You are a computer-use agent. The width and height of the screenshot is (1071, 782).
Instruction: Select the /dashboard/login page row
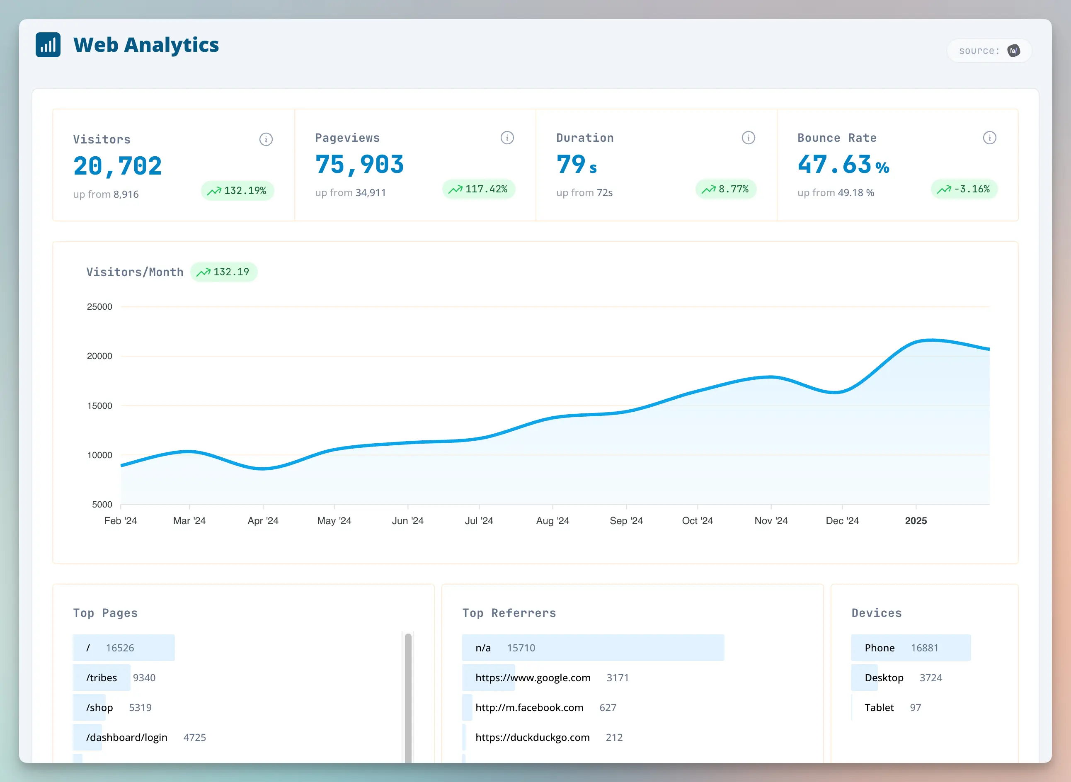pyautogui.click(x=237, y=737)
